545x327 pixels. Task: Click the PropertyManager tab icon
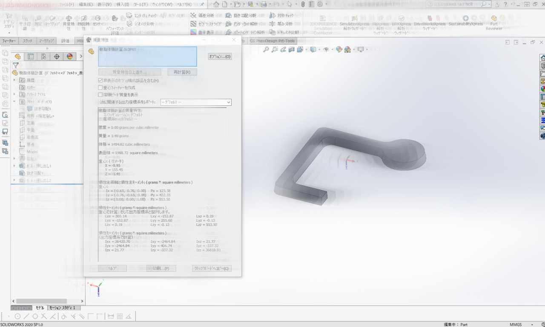click(x=31, y=56)
